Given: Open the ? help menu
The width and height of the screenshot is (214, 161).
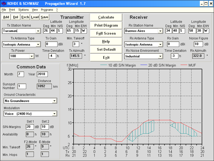Looking at the screenshot, I should point(57,10).
